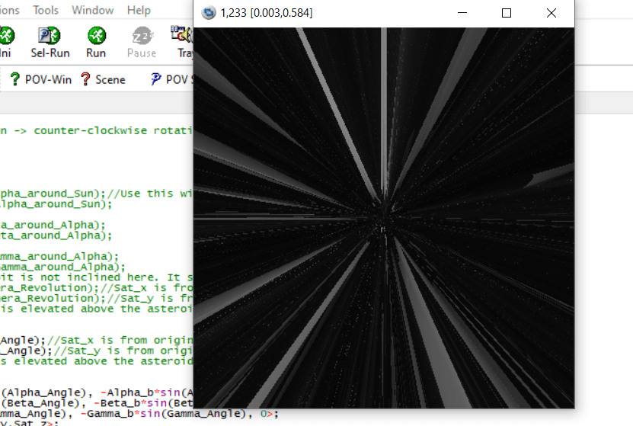Open POV-Win help from toolbar
Viewport: 633px width, 426px height.
pos(40,79)
